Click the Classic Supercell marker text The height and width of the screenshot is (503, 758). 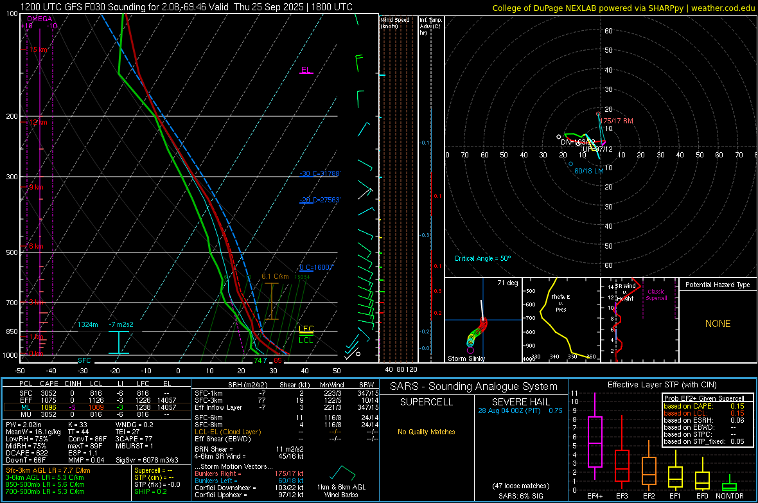[656, 295]
